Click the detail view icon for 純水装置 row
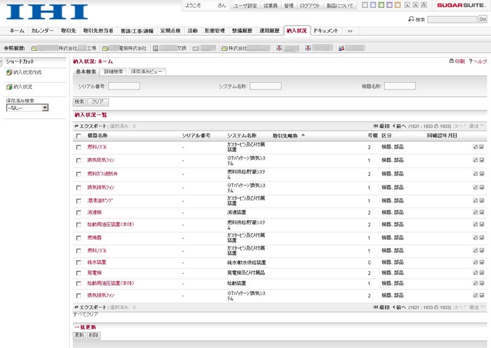The width and height of the screenshot is (491, 348). coord(482,262)
